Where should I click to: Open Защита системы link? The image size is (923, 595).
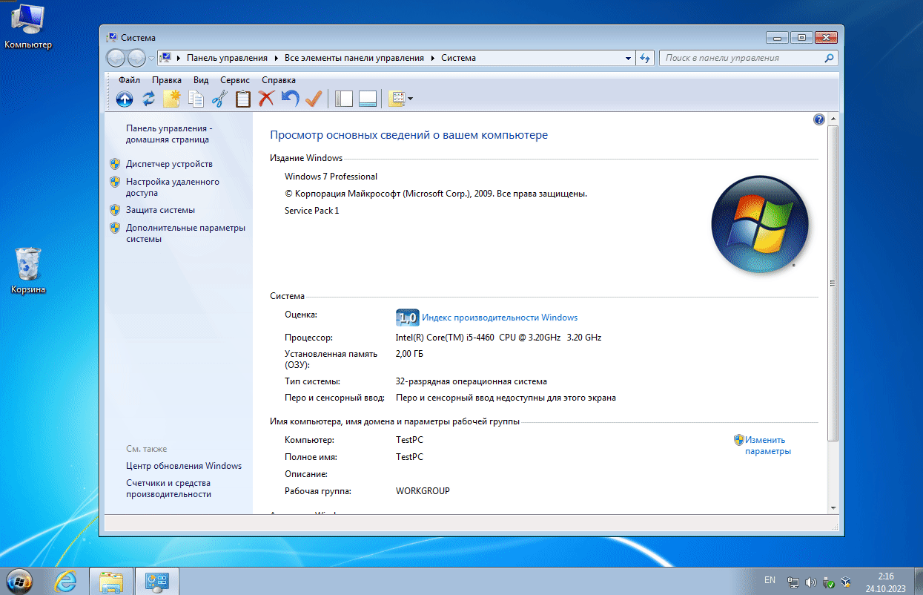click(161, 210)
